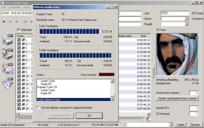The image size is (204, 128).
Task: Toggle the Selecteer all tracks checkbox
Action: [19, 30]
